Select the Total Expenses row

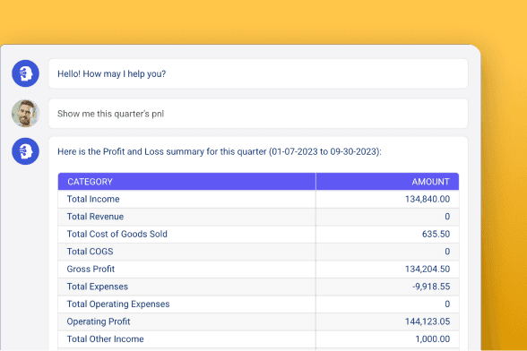(258, 287)
